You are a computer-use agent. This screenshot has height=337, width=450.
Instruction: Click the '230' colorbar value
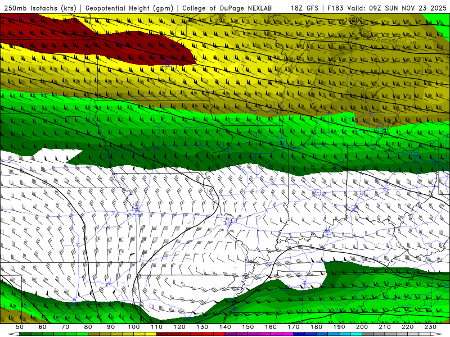[430, 327]
